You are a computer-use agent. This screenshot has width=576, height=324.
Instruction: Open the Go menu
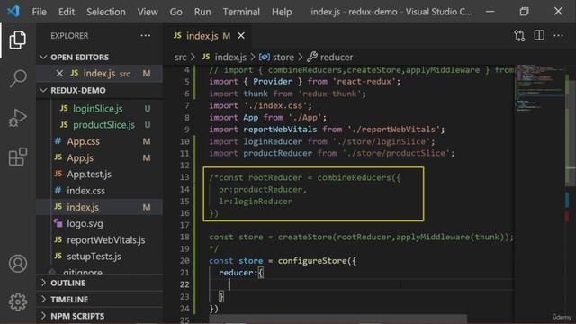click(176, 12)
